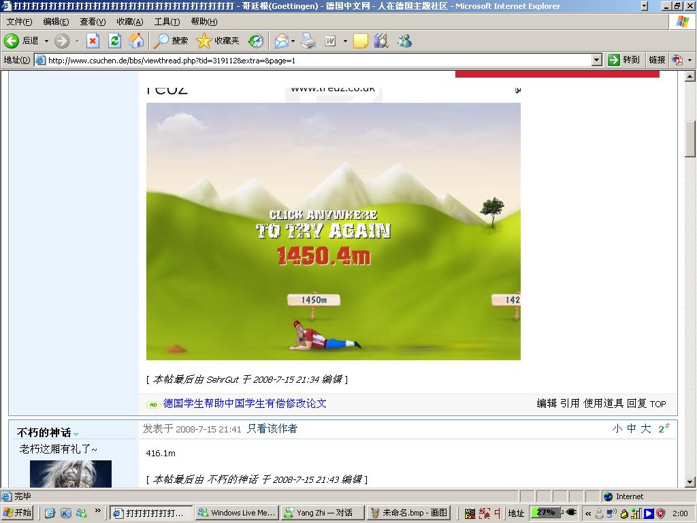Click the network signal bars tray icon
Screen dimensions: 697x523
click(636, 513)
